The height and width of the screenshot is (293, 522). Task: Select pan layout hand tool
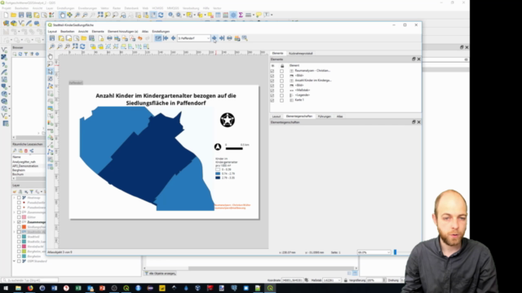[51, 56]
